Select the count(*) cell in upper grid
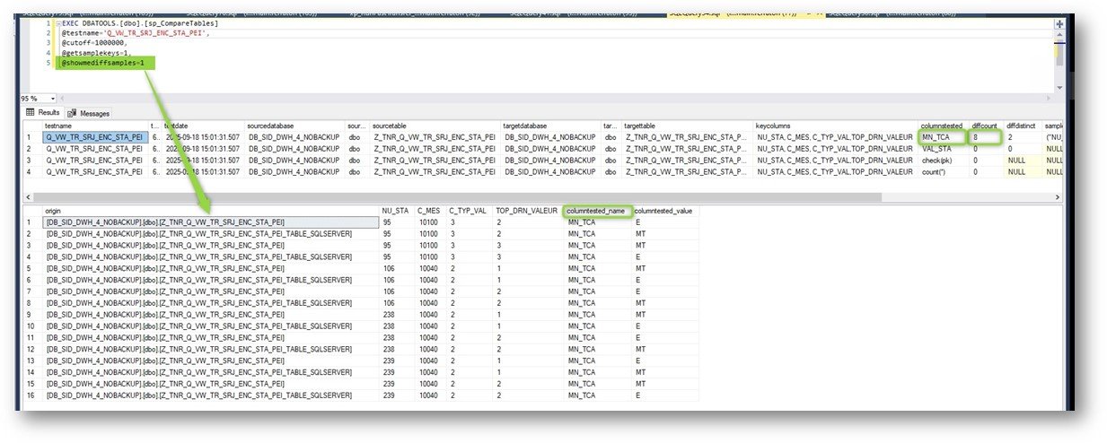This screenshot has width=1107, height=443. coord(944,170)
